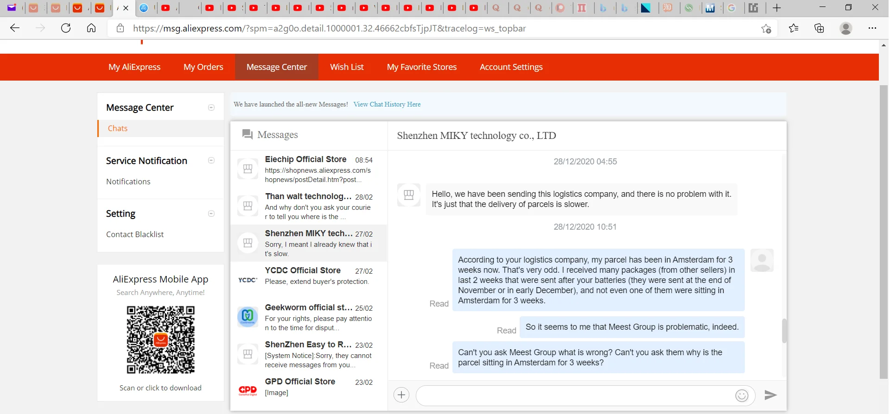
Task: Click Eiechip Official Store avatar icon
Action: tap(248, 169)
